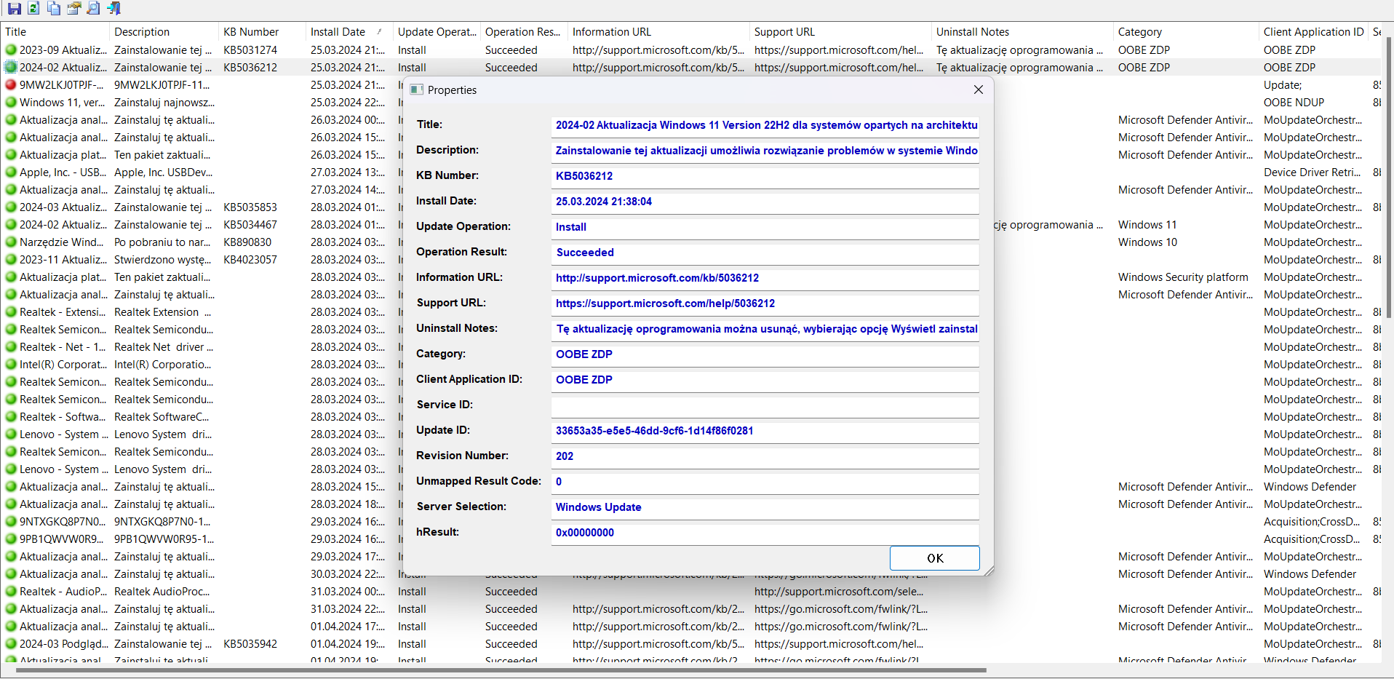Click the KB Number field showing KB5036212

[x=765, y=176]
